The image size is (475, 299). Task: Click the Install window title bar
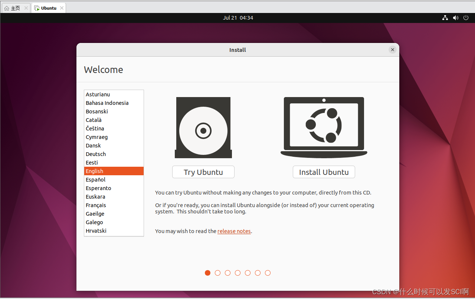237,50
